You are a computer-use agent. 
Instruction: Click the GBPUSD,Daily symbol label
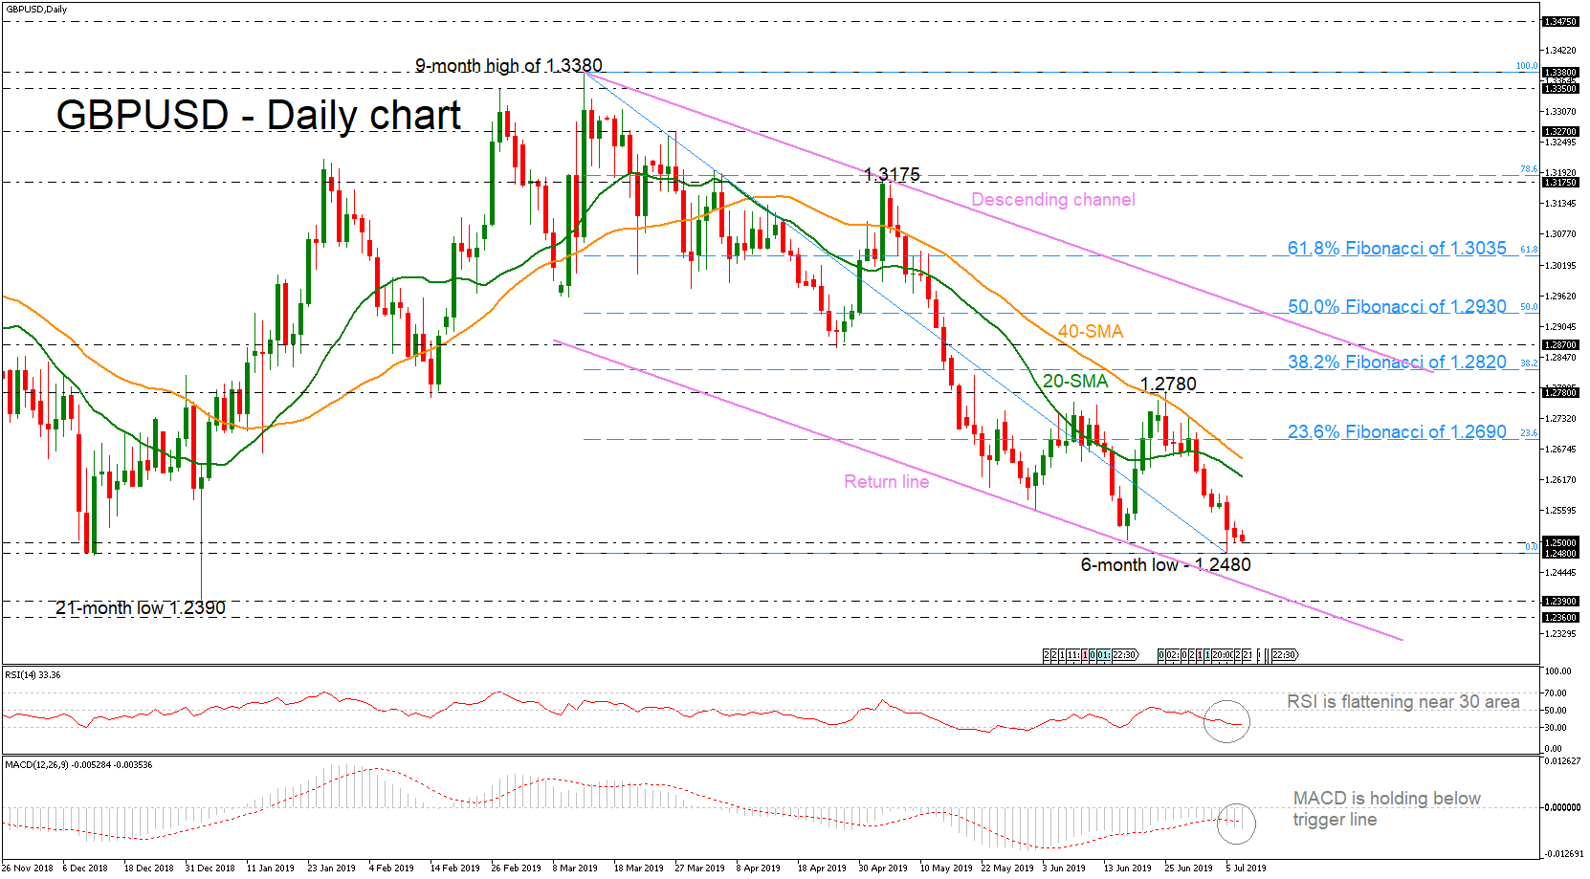coord(36,10)
